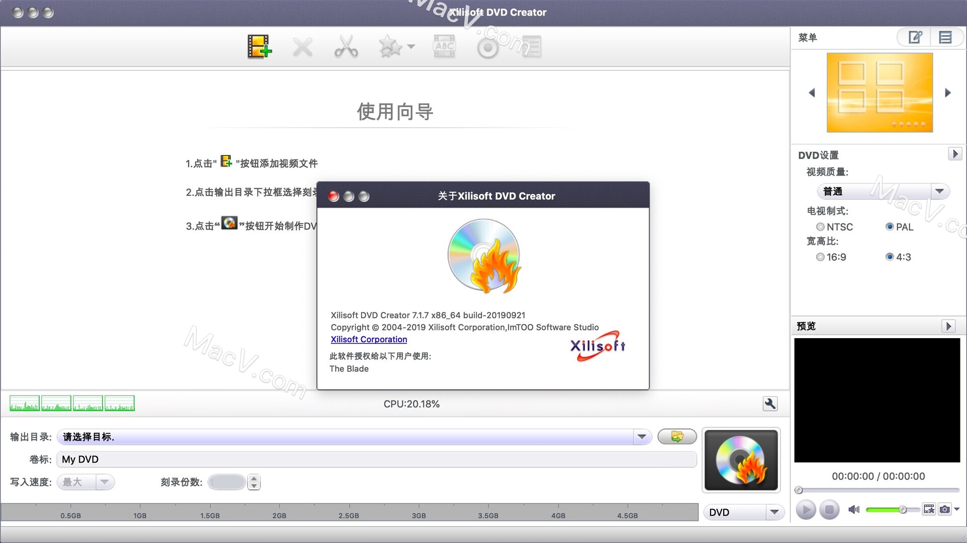Open the Xilisoft Corporation link

(x=369, y=339)
